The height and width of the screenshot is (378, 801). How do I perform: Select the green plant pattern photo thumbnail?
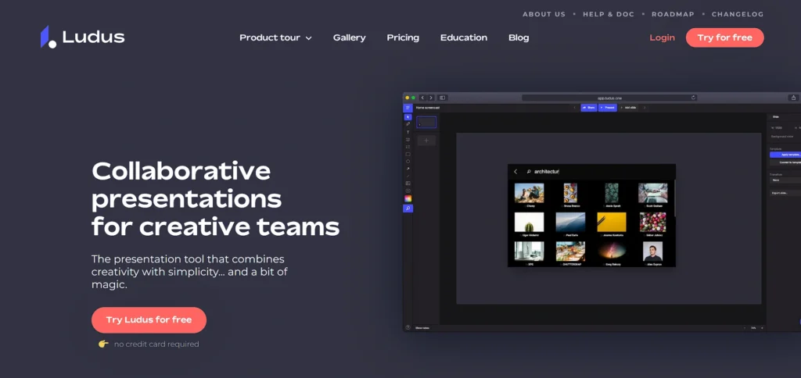point(612,194)
